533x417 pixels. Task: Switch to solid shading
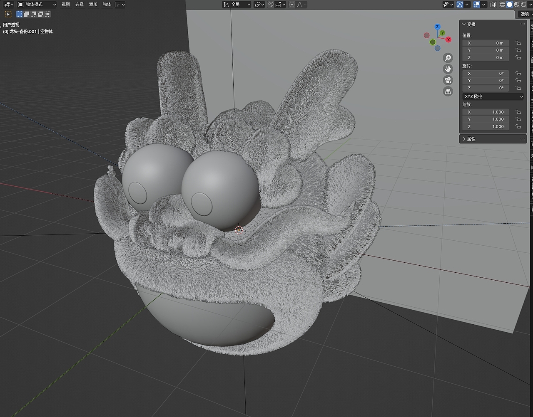[x=510, y=4]
